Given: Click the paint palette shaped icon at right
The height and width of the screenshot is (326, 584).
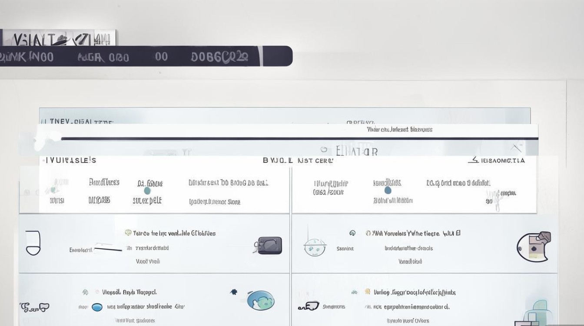Looking at the screenshot, I should pyautogui.click(x=534, y=247).
